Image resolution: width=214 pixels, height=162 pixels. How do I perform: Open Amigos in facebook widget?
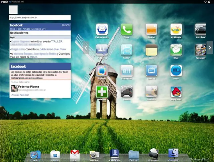[x=26, y=29]
